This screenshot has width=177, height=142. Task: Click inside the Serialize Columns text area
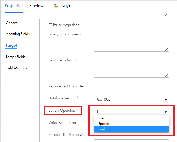tap(131, 68)
